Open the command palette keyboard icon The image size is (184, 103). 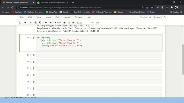(x=97, y=23)
